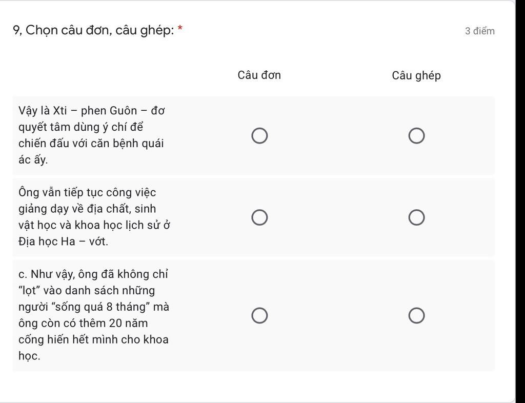Click the "Câu ghép" column header
The width and height of the screenshot is (525, 403).
coord(416,76)
